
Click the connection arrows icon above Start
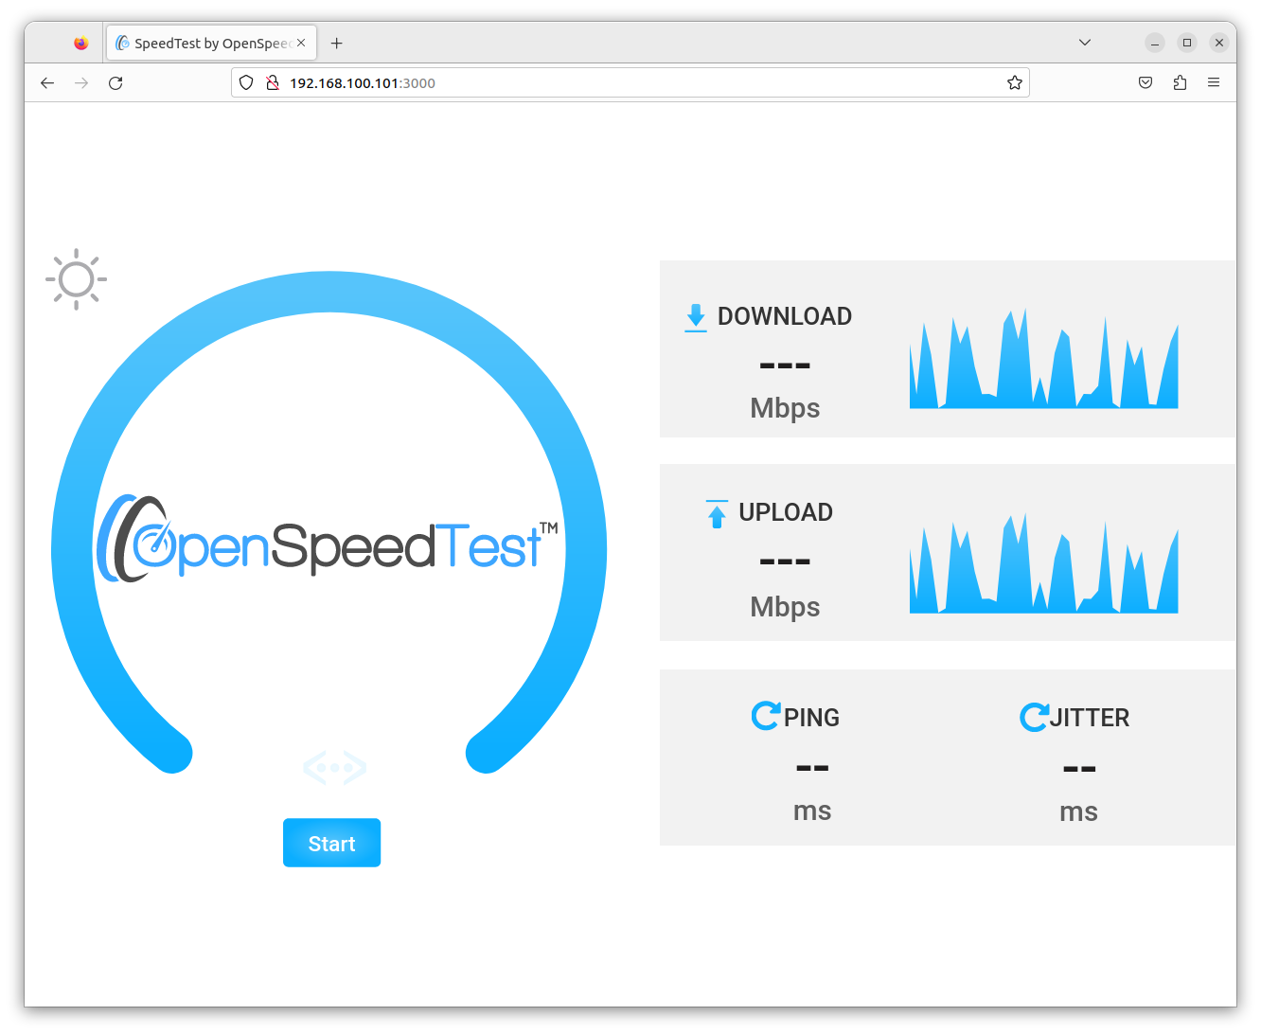(x=335, y=768)
